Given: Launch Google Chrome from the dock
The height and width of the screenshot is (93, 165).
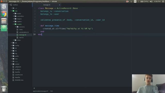Looking at the screenshot, I should pyautogui.click(x=4, y=14).
